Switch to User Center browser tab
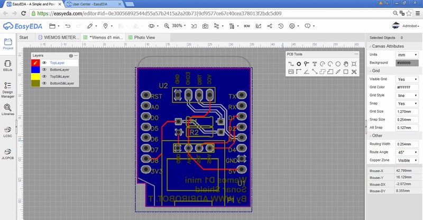Screen dimensions: 423x220 [x=94, y=4]
